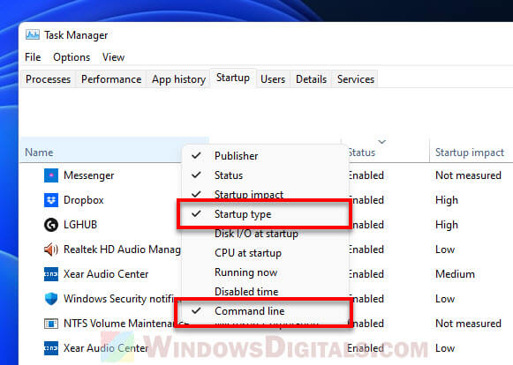This screenshot has width=513, height=365.
Task: Click the Xear Audio Center icon above Windows Security
Action: click(51, 274)
